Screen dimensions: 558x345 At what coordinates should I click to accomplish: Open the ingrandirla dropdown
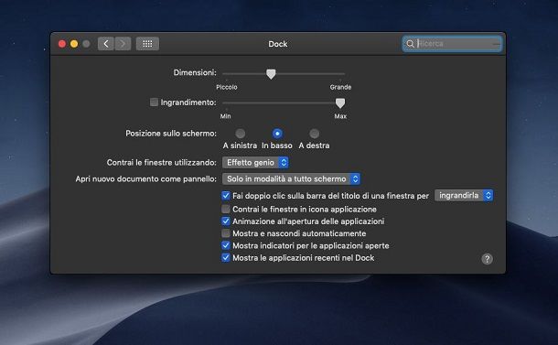[x=464, y=195]
